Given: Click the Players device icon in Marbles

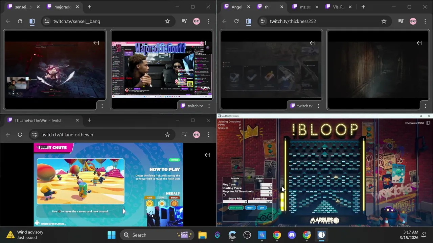Looking at the screenshot, I should 428,123.
